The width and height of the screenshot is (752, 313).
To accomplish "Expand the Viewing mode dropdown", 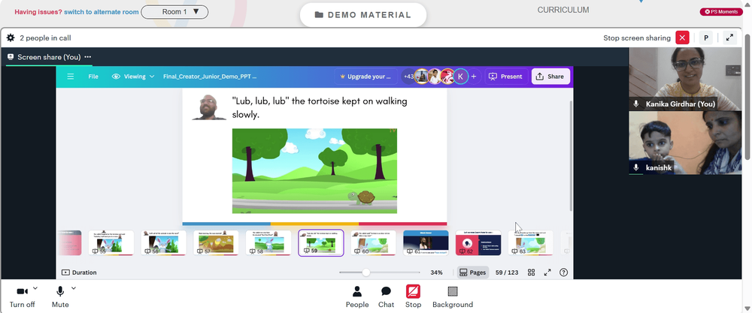I will [x=133, y=77].
